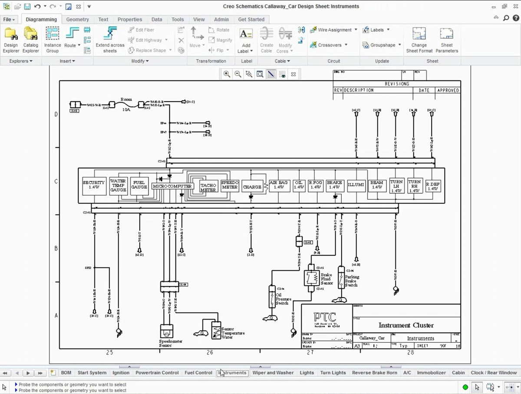Open the Crossovers dropdown arrow

pyautogui.click(x=346, y=45)
